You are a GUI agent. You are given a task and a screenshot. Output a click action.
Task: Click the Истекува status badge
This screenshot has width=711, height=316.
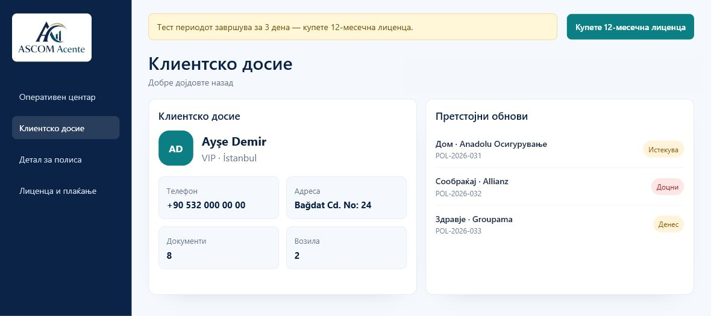(663, 149)
